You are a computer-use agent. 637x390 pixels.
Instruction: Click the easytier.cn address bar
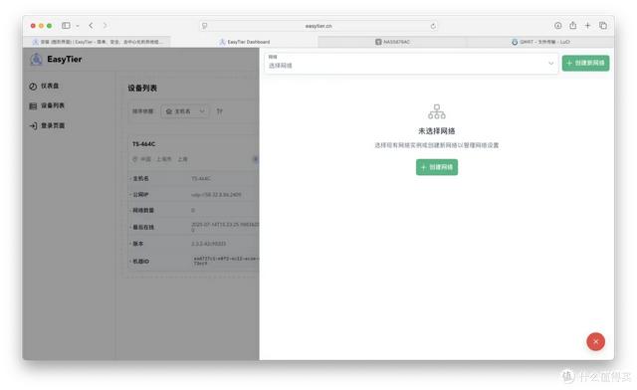click(x=318, y=26)
